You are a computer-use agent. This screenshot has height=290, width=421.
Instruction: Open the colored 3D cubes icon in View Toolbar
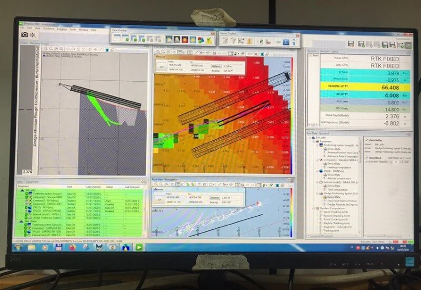201,40
